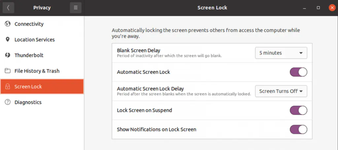Select Connectivity in the sidebar

pyautogui.click(x=29, y=24)
